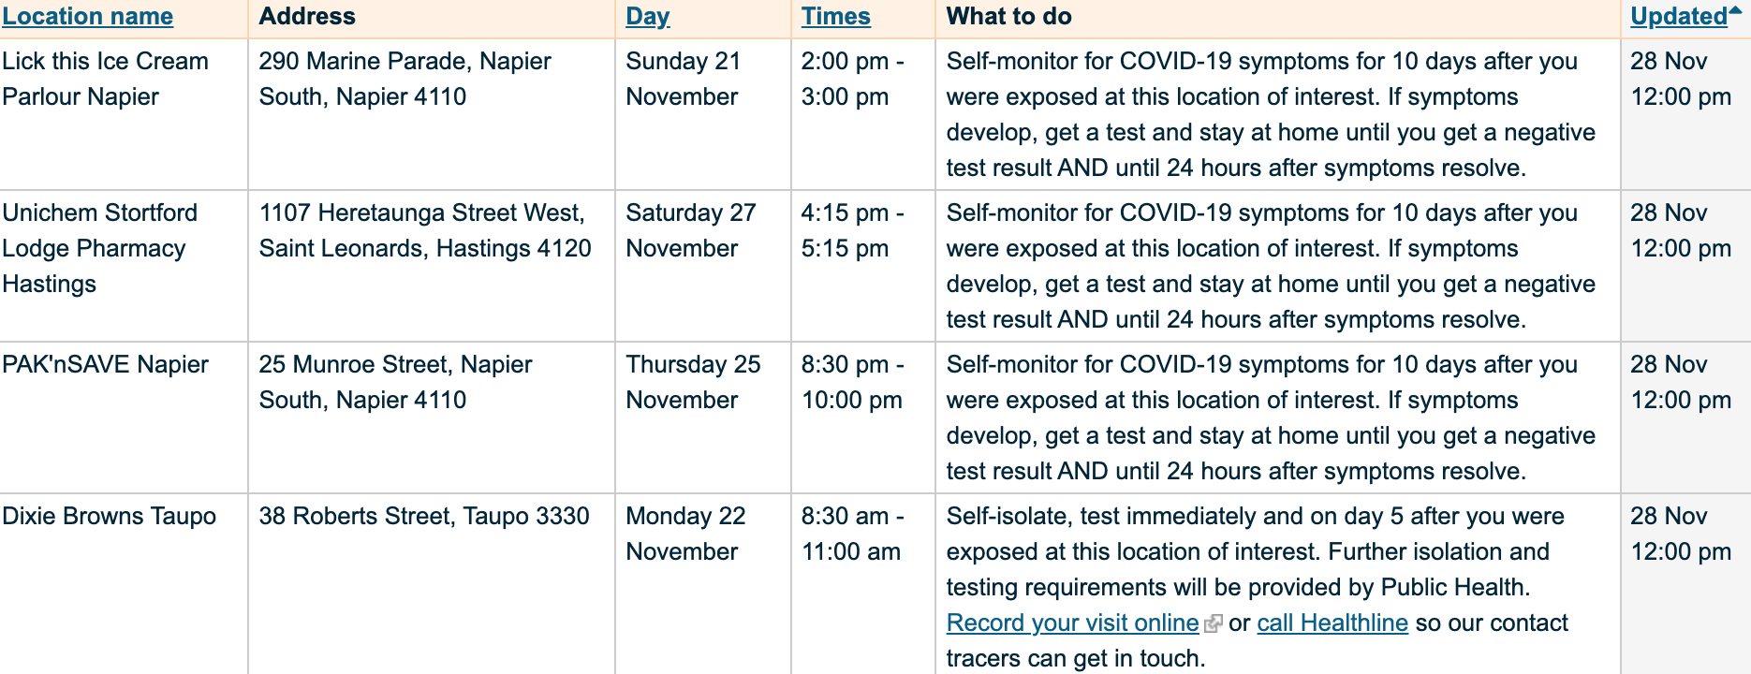Select the Dixie Browns Taupo location cell
Image resolution: width=1751 pixels, height=674 pixels.
pos(124,584)
